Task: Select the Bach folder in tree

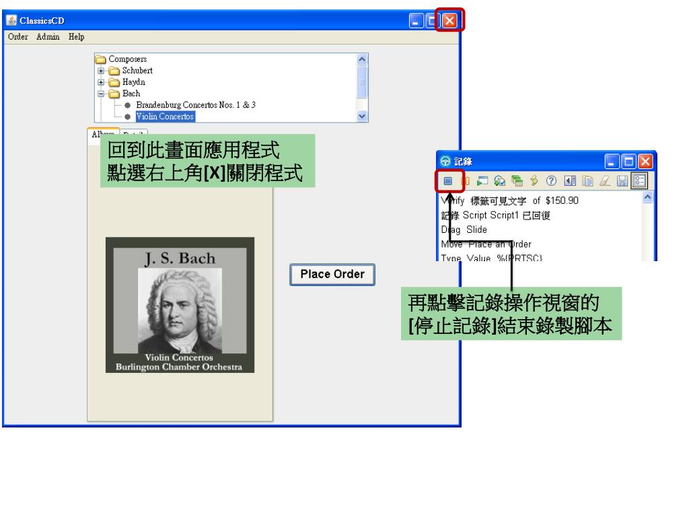Action: click(x=124, y=93)
